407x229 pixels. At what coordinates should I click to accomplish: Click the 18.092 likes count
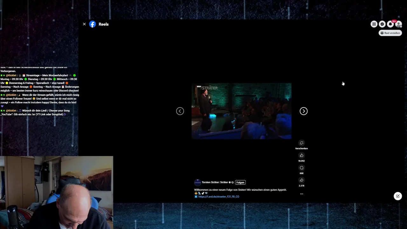(x=301, y=161)
